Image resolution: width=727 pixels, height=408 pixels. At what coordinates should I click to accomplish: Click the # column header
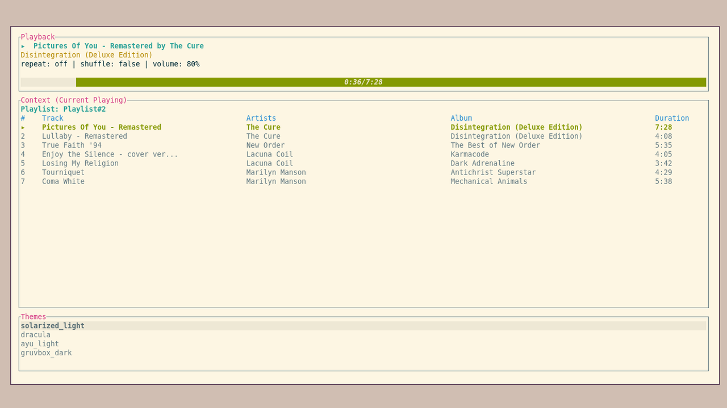[23, 118]
